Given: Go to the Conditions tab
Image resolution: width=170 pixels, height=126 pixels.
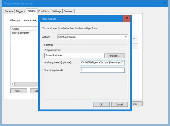Looking at the screenshot, I should tap(44, 11).
